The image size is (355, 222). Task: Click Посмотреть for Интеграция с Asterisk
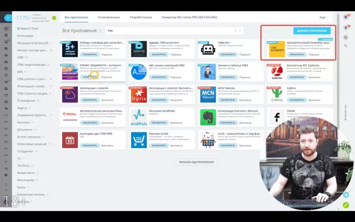(x=90, y=100)
